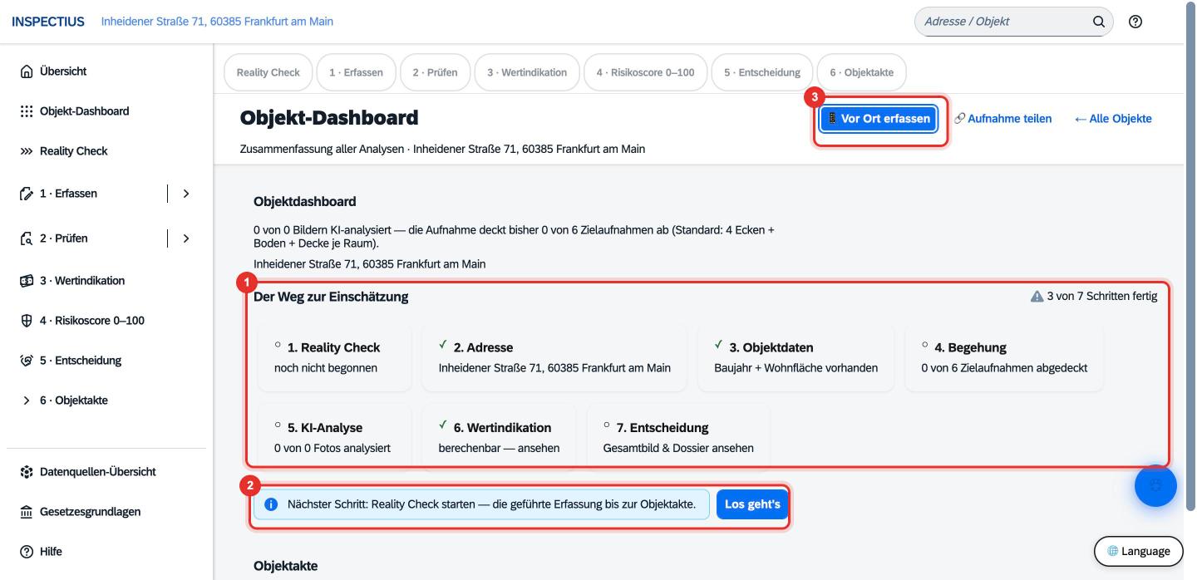The height and width of the screenshot is (580, 1197).
Task: Select the 6 · Objektakte tab in the tab strip
Action: [x=861, y=72]
